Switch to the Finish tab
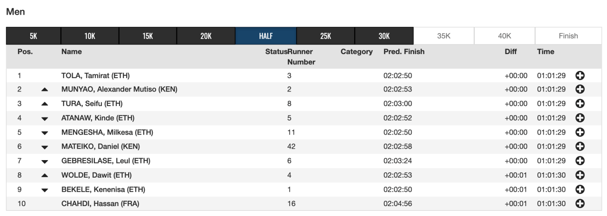607x216 pixels. pos(568,36)
